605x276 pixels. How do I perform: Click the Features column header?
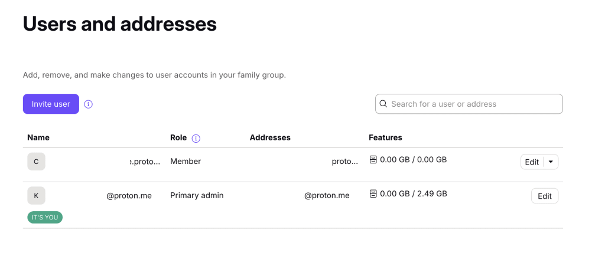(385, 137)
